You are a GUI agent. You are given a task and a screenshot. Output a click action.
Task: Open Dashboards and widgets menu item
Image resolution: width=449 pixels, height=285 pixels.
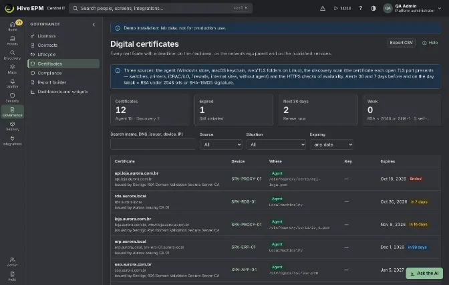(x=63, y=92)
